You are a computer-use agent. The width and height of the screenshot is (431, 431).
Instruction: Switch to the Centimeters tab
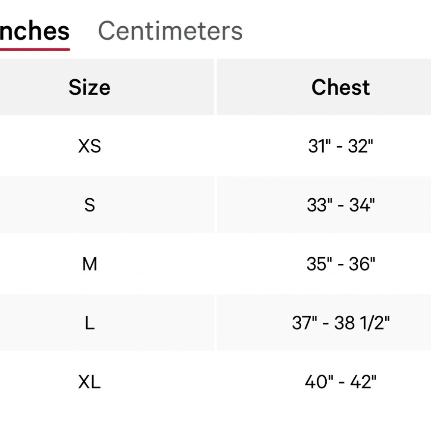[170, 31]
